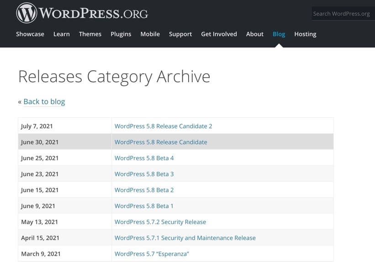Open the Hosting page
375x262 pixels.
coord(305,34)
